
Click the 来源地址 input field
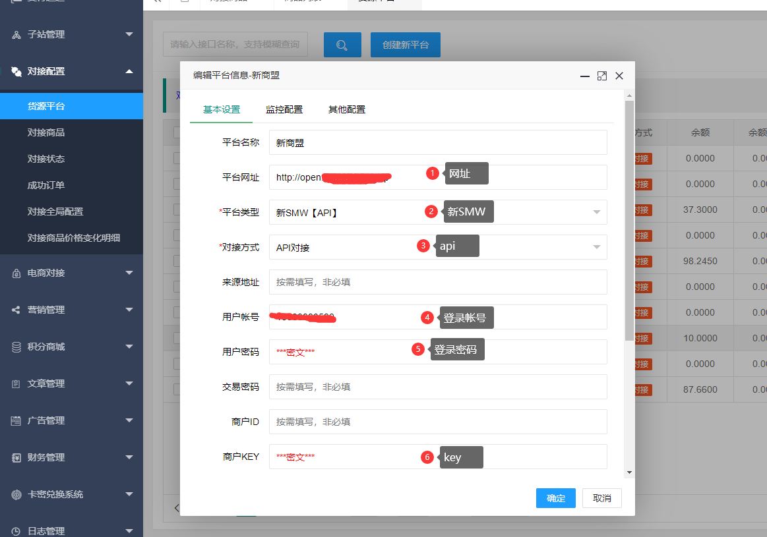438,282
